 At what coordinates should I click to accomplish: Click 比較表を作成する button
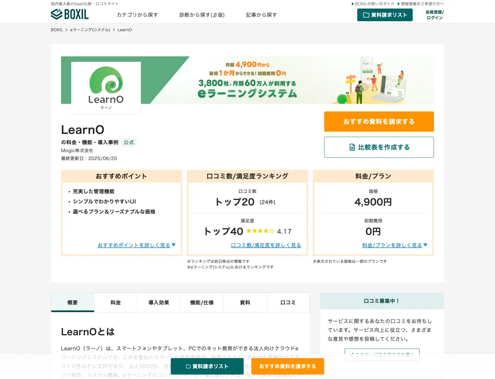379,147
